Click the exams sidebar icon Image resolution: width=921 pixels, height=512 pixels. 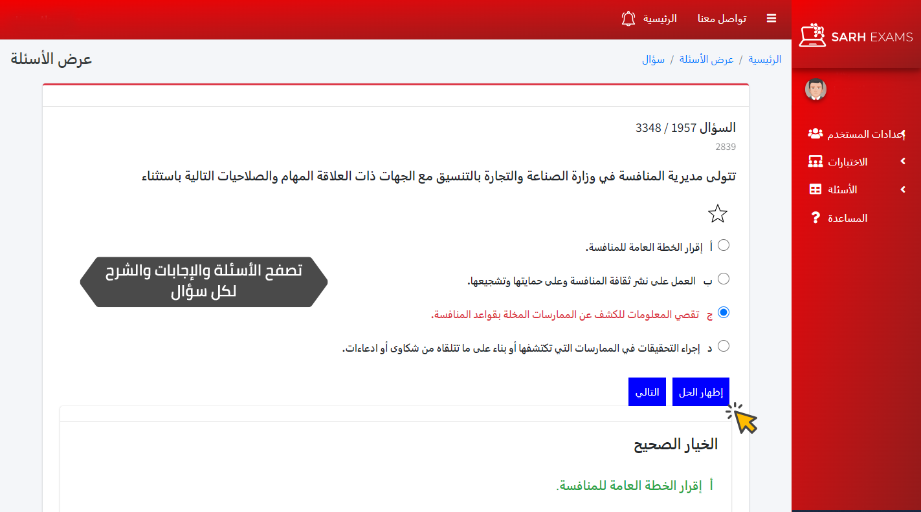(x=816, y=162)
